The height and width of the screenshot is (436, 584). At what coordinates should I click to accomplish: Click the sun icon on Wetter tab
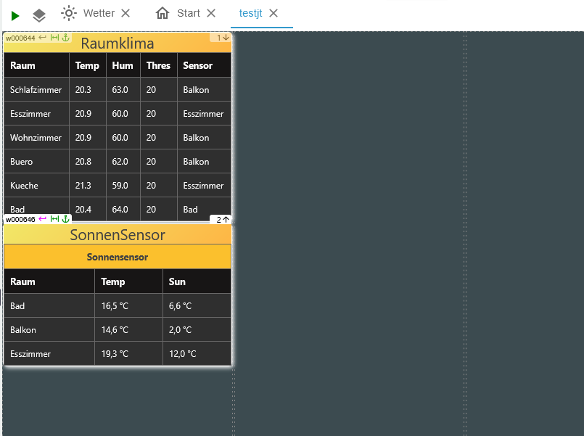(x=69, y=13)
